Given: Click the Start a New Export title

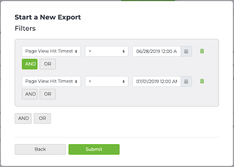Looking at the screenshot, I should (x=48, y=17).
